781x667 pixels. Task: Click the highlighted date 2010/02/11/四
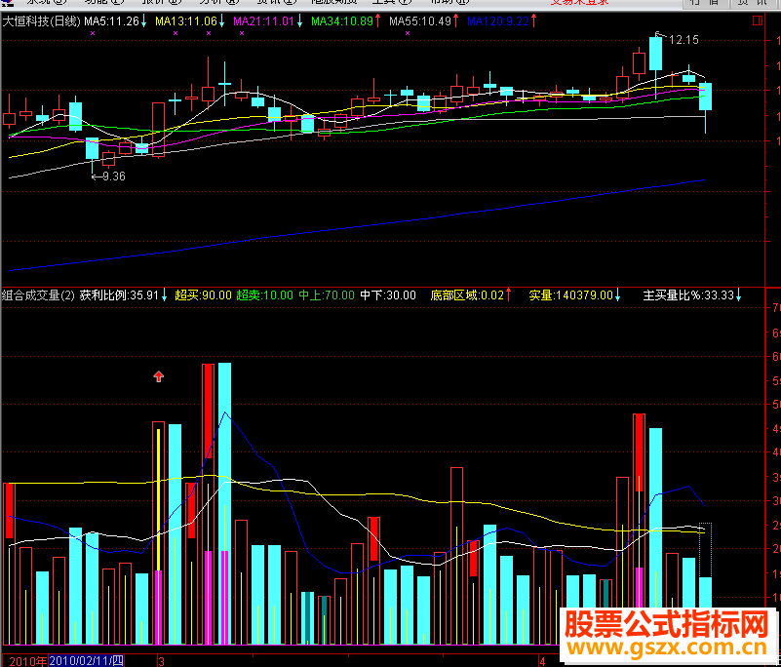tap(86, 661)
